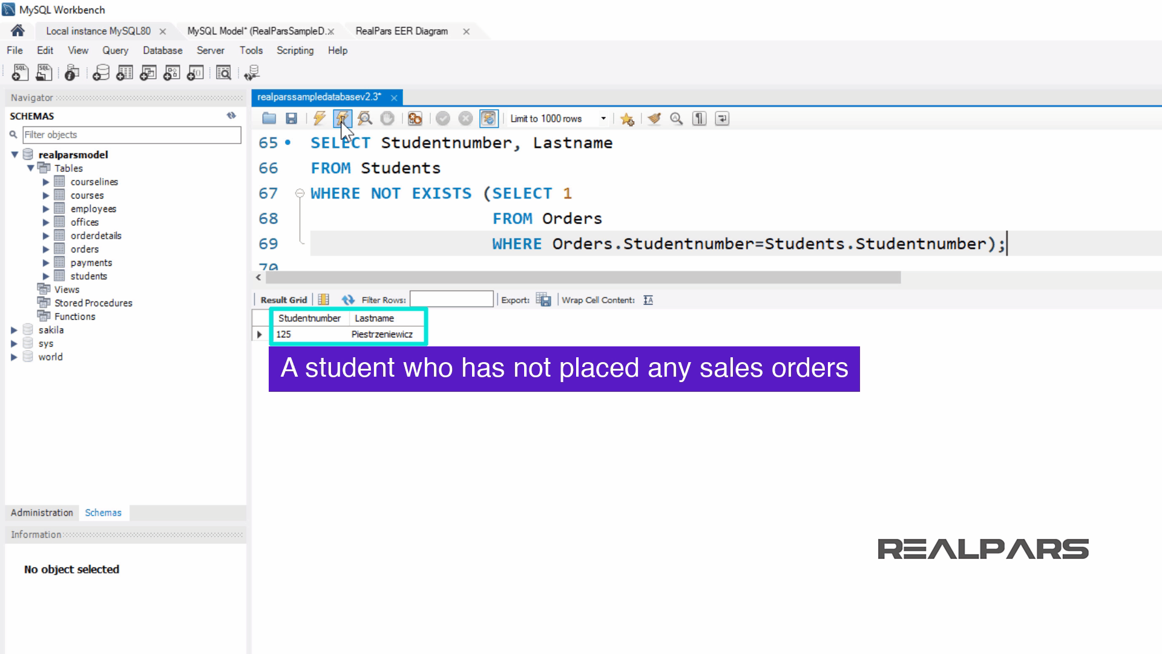This screenshot has height=654, width=1162.
Task: Toggle autocommit mode button
Action: click(488, 119)
